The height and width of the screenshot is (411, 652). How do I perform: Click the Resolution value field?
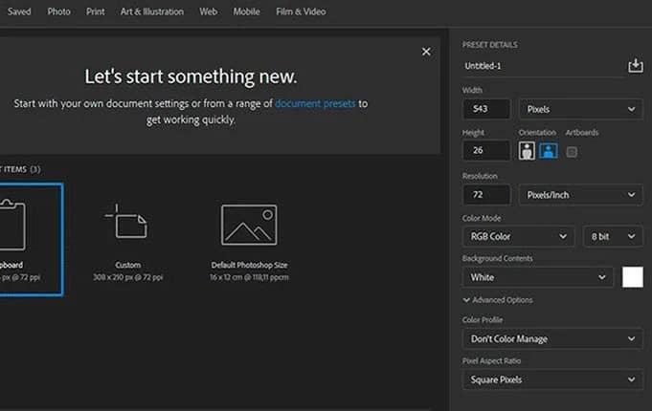486,195
